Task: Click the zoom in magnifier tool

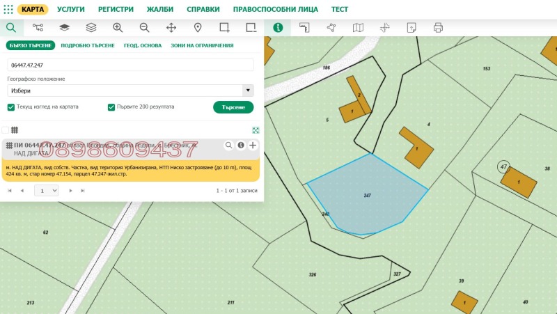Action: 118,28
